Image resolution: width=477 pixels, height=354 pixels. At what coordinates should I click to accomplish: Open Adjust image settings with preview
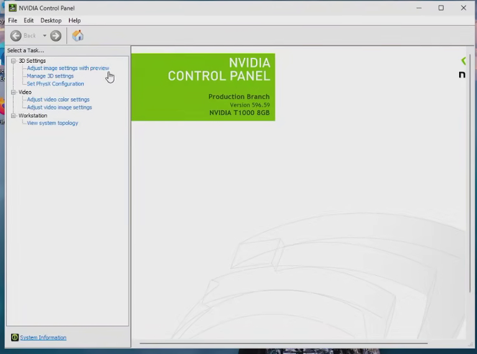(x=68, y=68)
